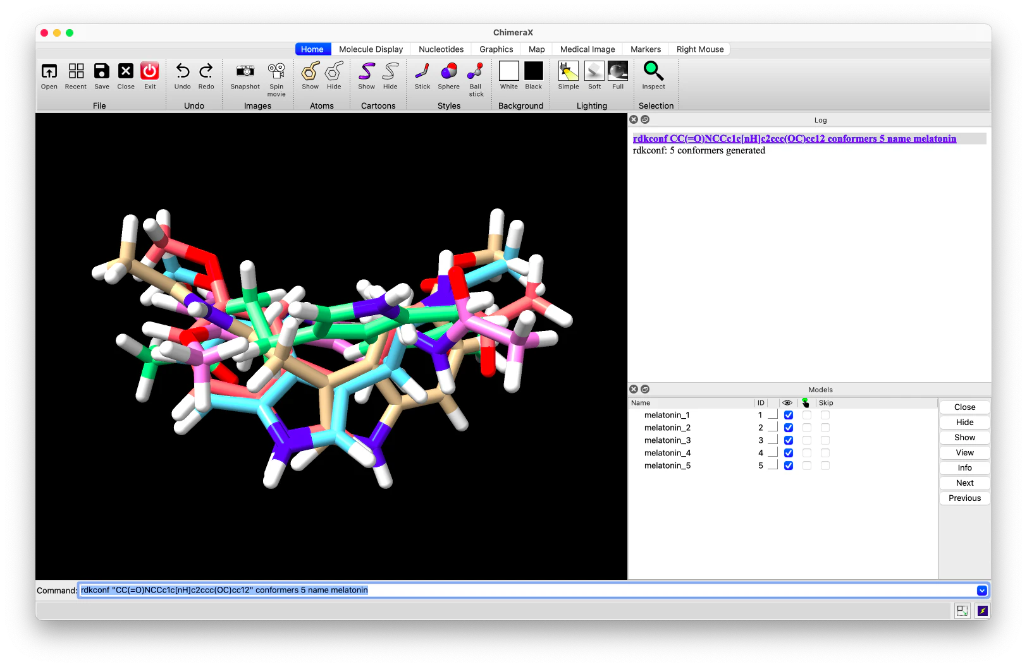This screenshot has width=1027, height=667.
Task: Click the Name column header in Models
Action: coord(641,403)
